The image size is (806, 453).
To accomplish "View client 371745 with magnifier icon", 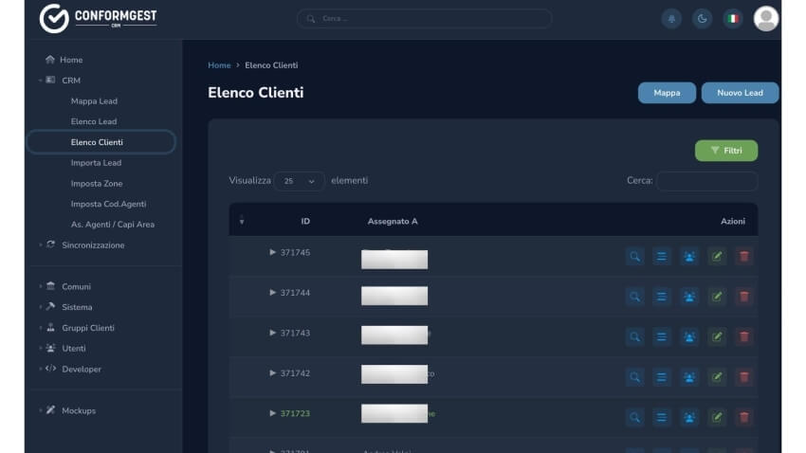I will pos(634,256).
